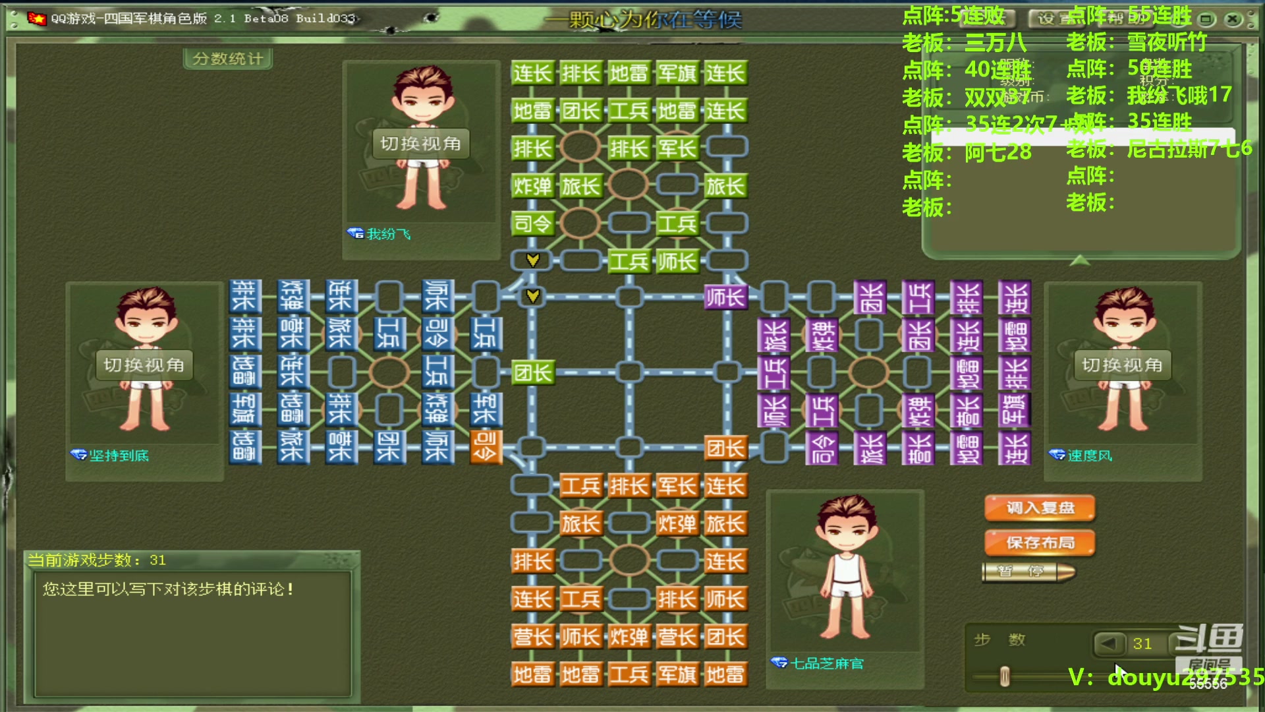Click the diamond icon beside 七品芝麻官
The height and width of the screenshot is (712, 1265).
779,663
